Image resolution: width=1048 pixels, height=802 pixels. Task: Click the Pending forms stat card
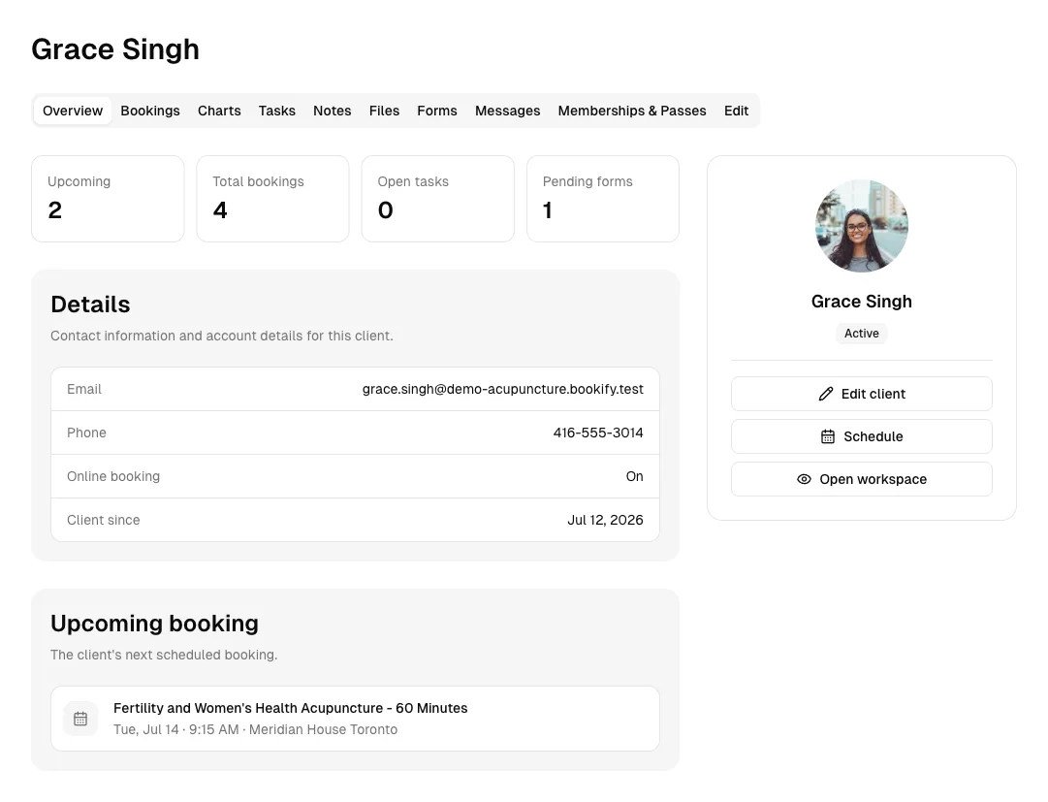(x=603, y=199)
